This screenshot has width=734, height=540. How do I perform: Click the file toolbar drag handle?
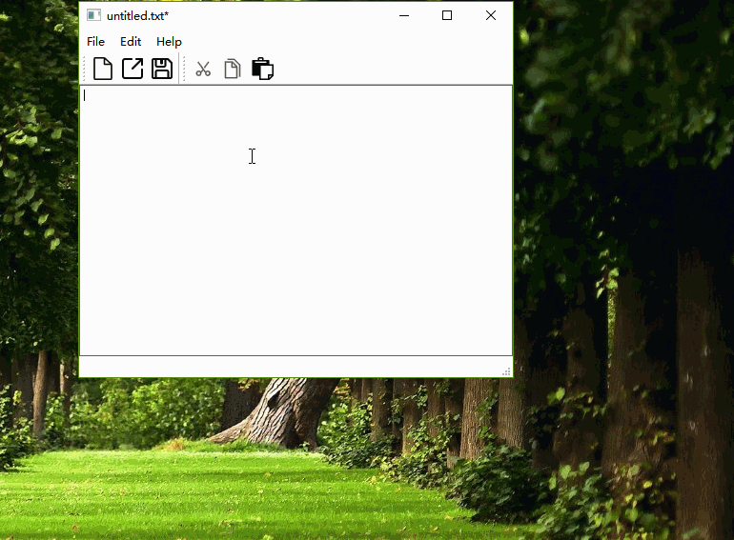click(85, 69)
